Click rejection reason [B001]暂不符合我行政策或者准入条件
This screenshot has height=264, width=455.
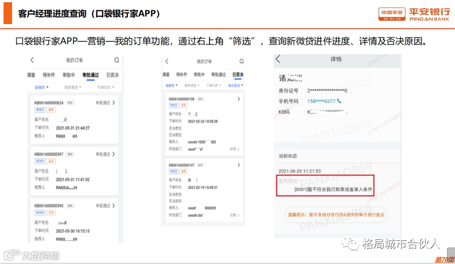tap(333, 190)
